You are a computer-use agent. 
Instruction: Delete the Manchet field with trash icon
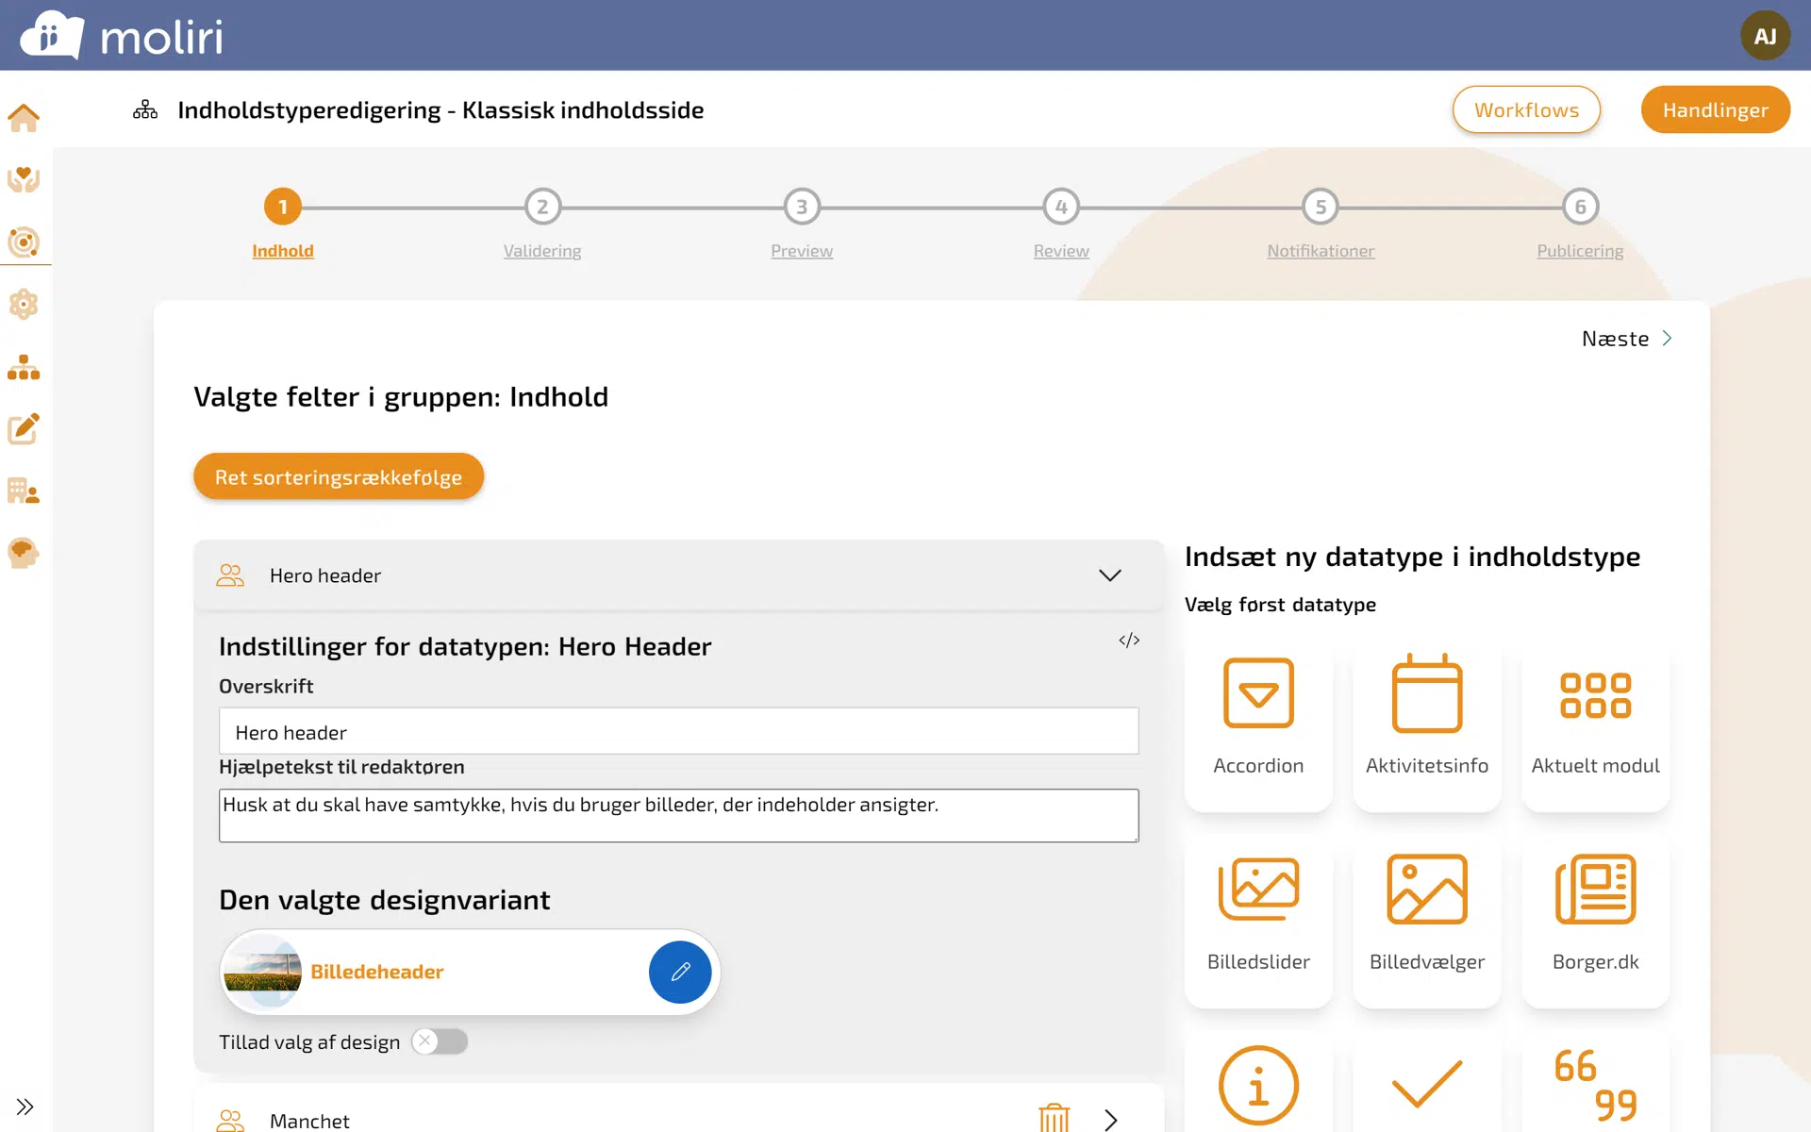1054,1118
